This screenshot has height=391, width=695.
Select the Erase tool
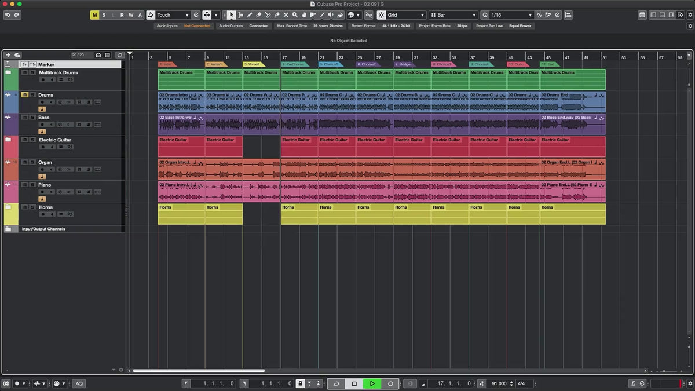pos(259,15)
